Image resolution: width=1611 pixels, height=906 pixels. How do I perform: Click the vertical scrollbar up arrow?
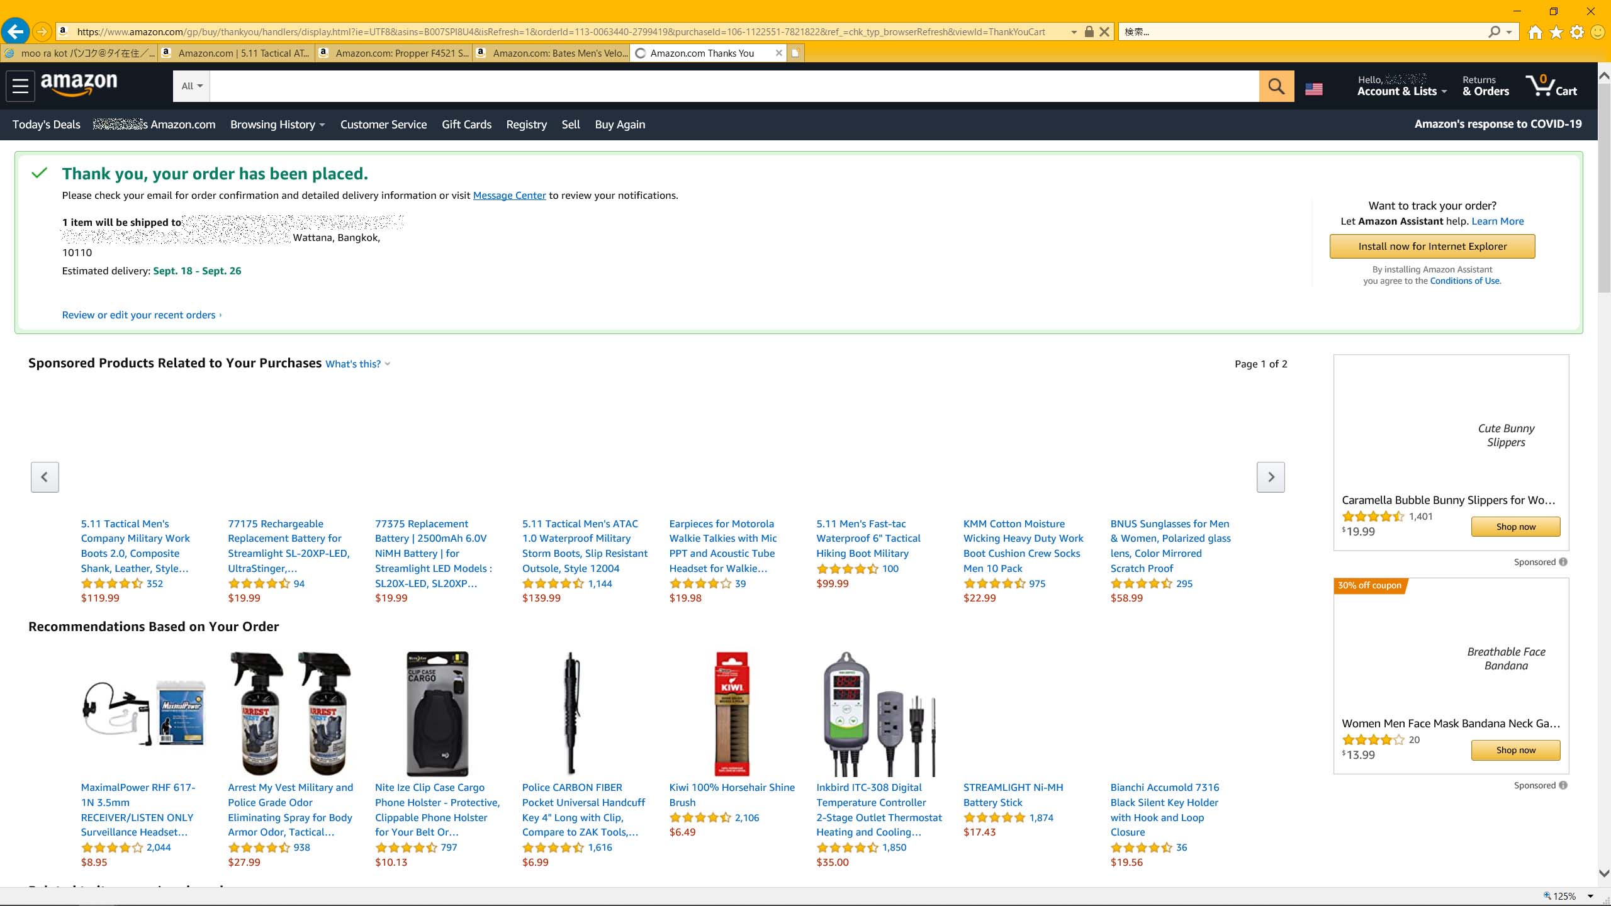tap(1604, 75)
